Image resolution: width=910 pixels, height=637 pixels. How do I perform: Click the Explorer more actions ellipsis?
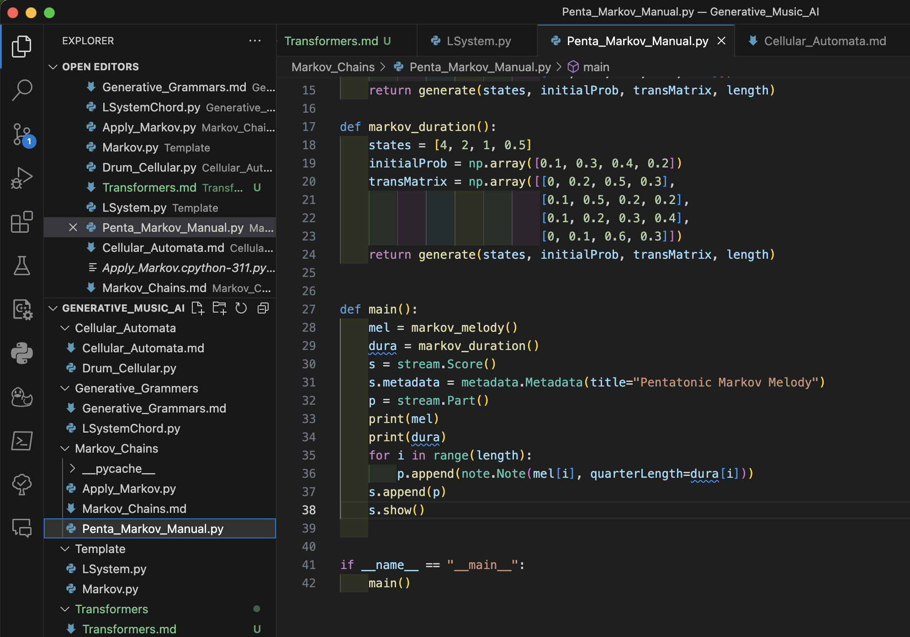pos(255,41)
